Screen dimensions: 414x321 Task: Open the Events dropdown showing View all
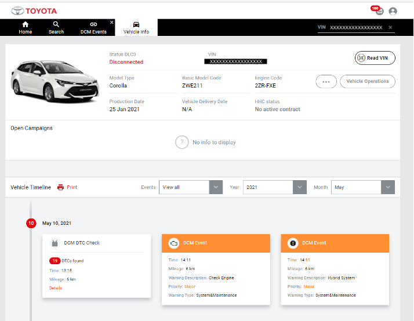click(191, 187)
